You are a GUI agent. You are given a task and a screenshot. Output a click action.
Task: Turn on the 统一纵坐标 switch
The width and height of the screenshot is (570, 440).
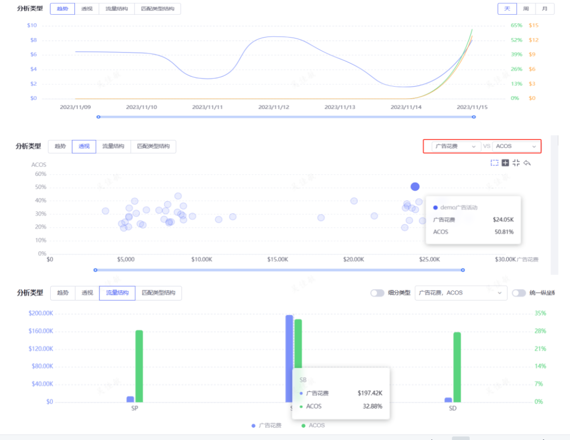tap(519, 293)
